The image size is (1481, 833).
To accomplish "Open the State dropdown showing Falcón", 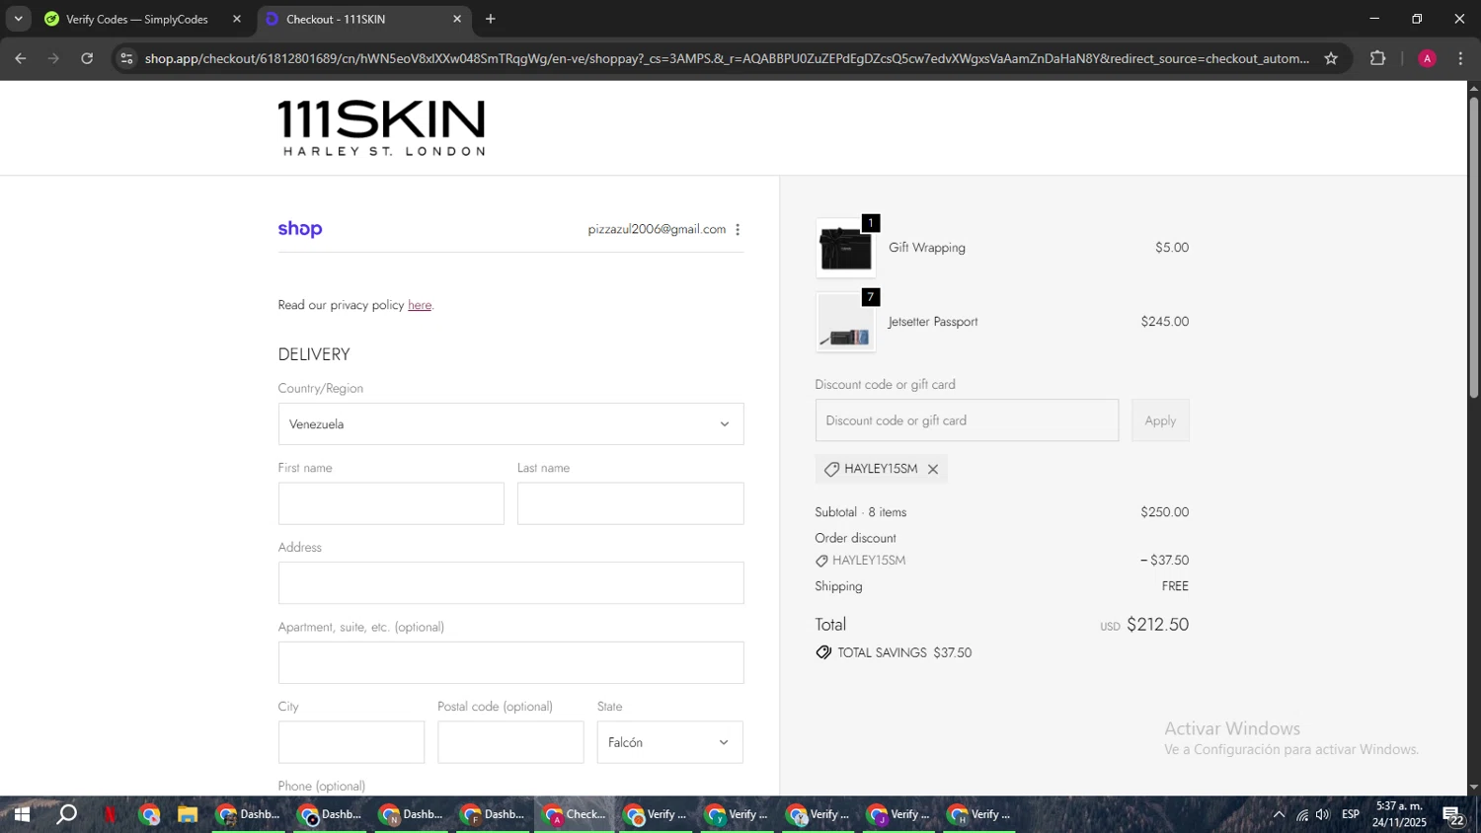I will point(669,742).
